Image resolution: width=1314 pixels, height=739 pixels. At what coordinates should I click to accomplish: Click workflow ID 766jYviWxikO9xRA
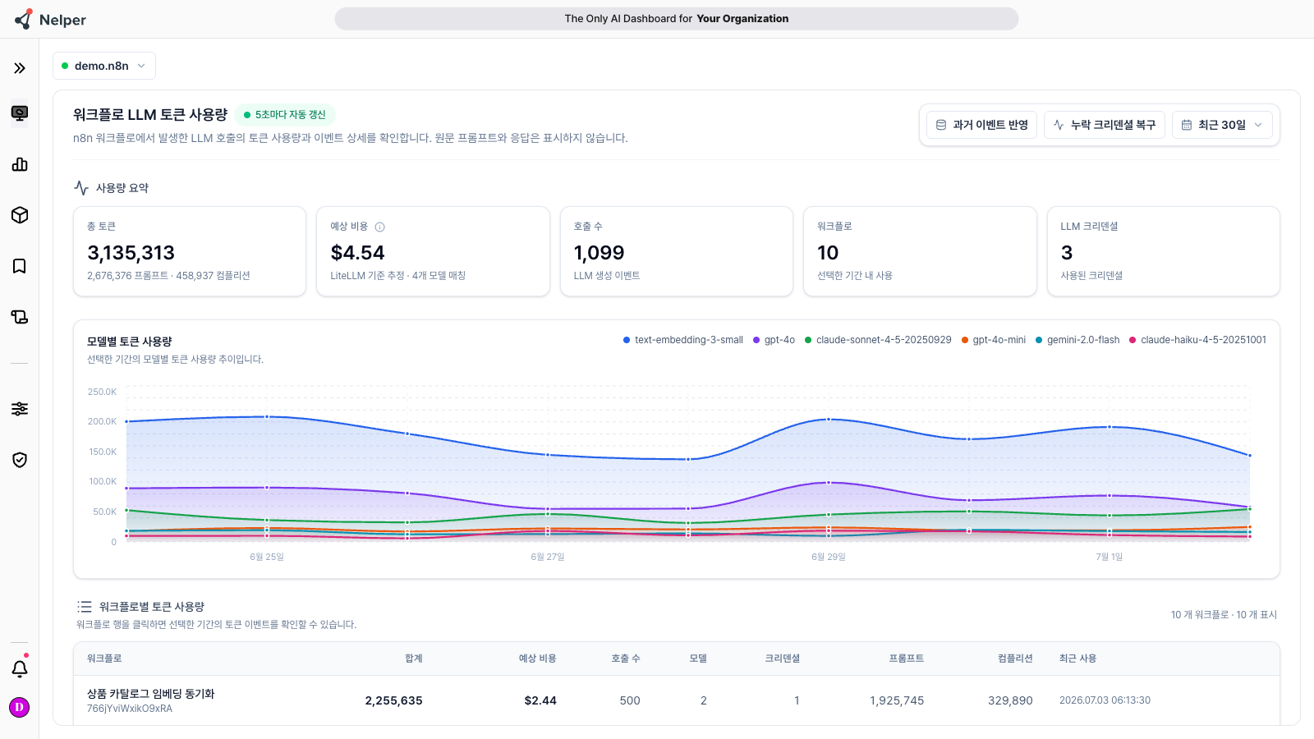tap(130, 709)
